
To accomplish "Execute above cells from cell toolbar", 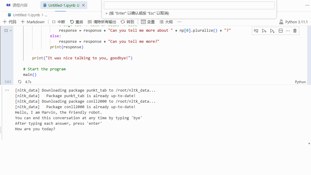I will coord(264,31).
